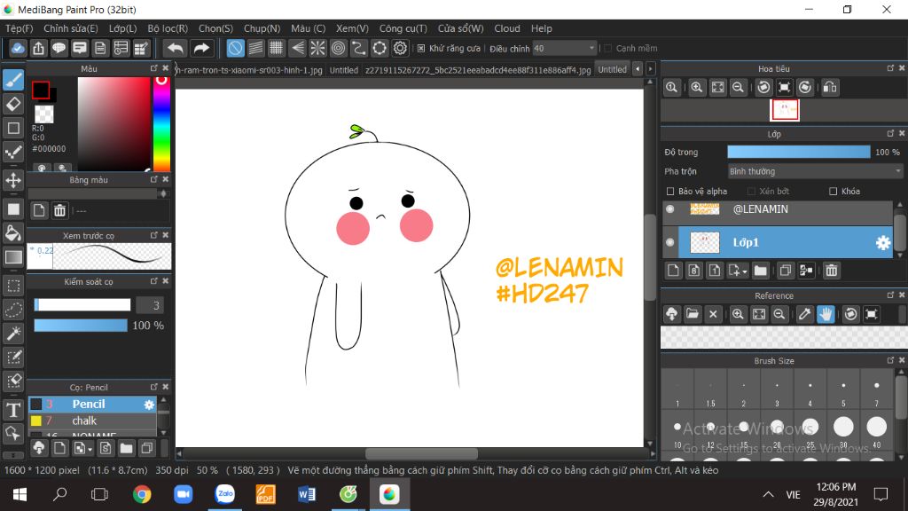Open snap settings gear icon

click(400, 48)
